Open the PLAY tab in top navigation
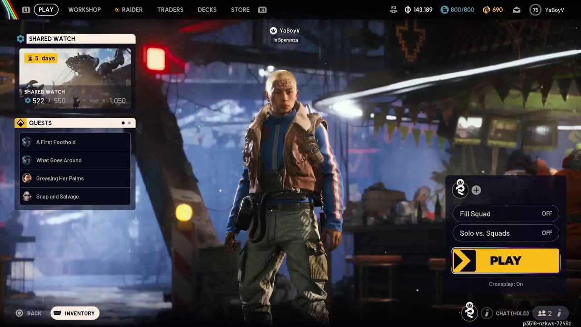581x327 pixels. [x=46, y=10]
